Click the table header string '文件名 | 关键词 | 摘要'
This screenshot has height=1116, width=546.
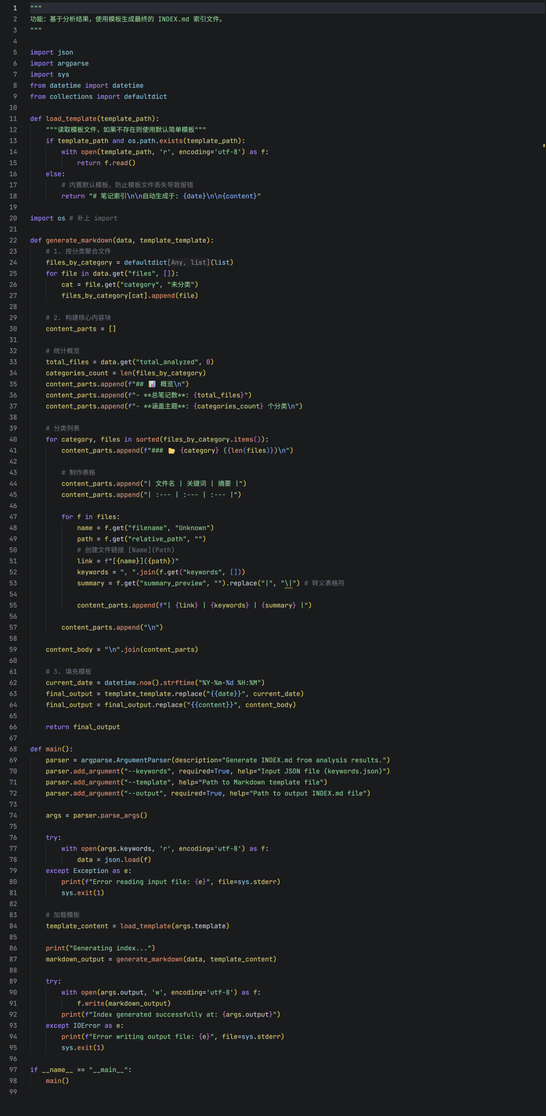(x=193, y=484)
